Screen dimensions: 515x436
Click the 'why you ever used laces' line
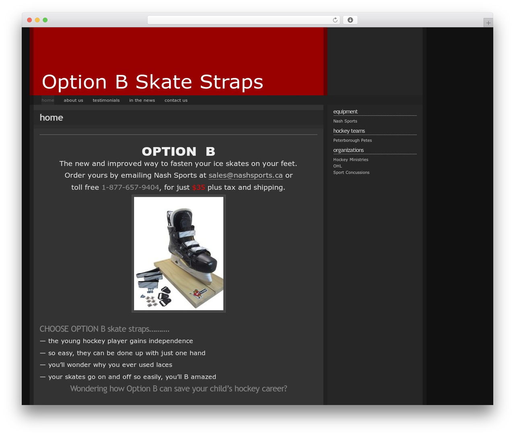(x=106, y=365)
